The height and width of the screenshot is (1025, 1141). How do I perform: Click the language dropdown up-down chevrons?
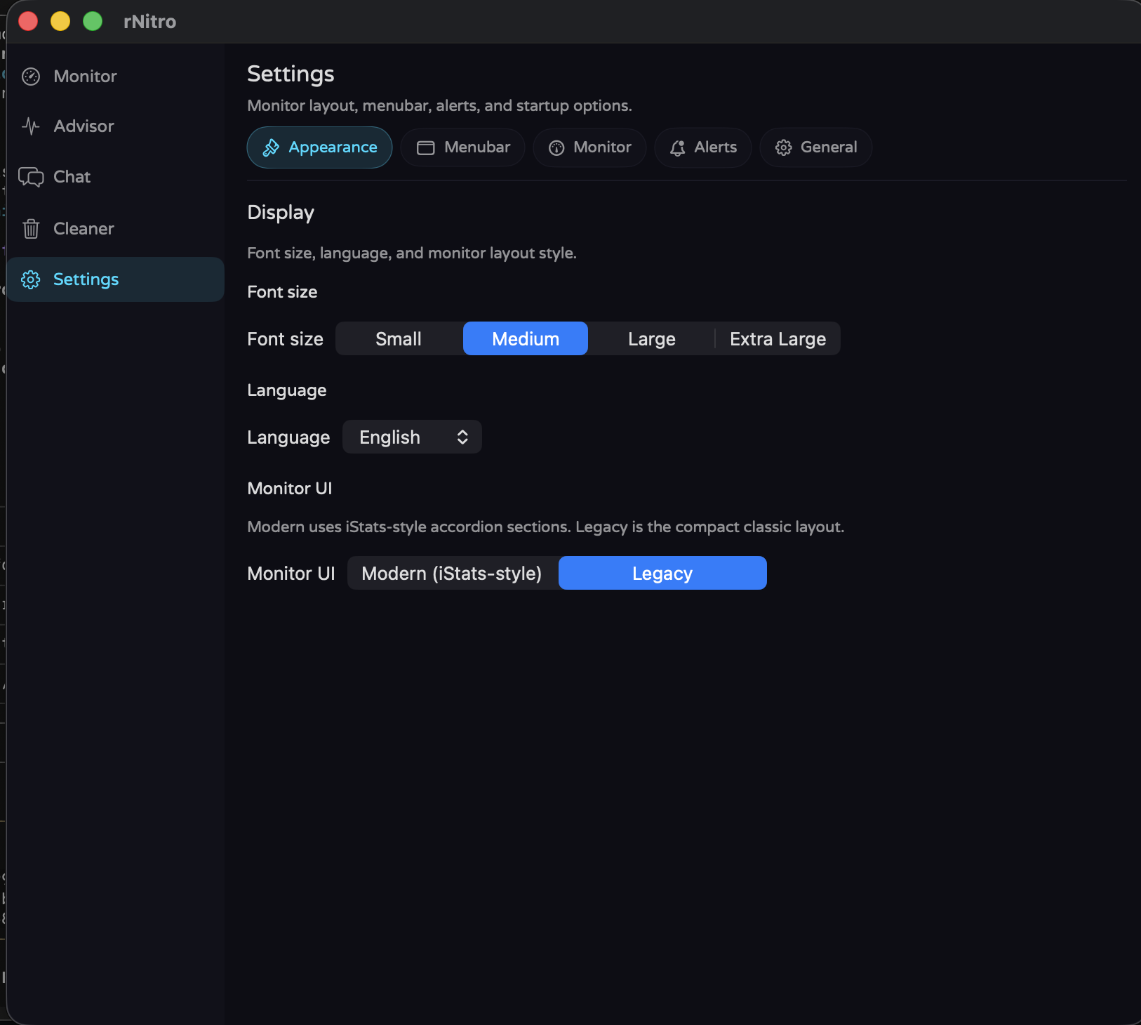462,437
